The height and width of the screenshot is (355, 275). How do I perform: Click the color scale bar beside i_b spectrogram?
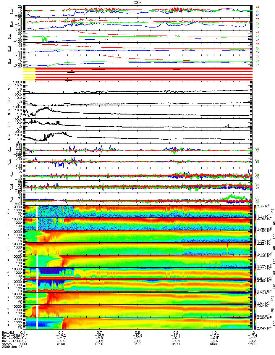coord(255,211)
